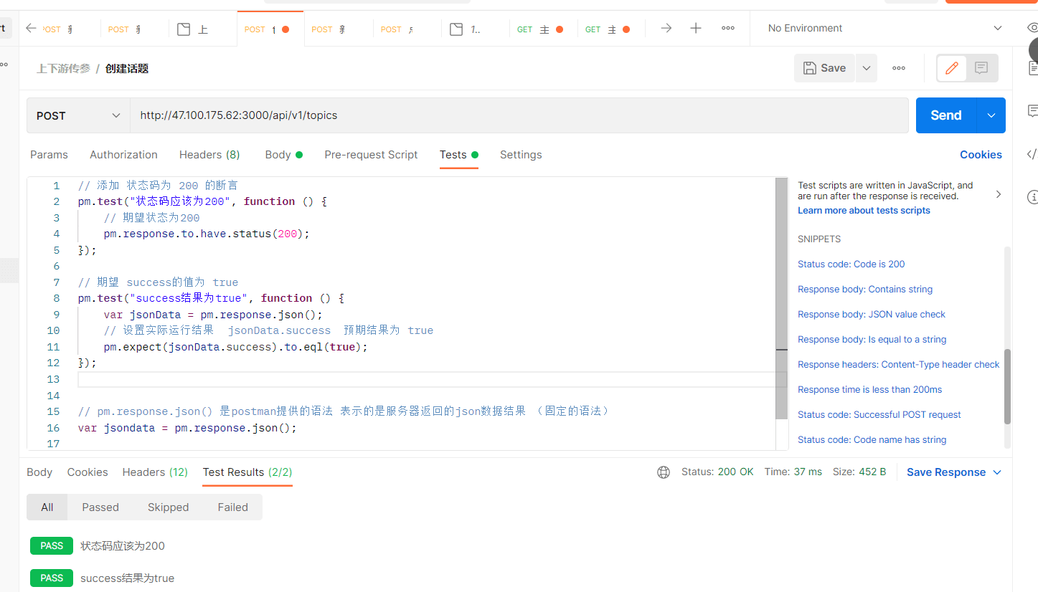Open the request info icon in right sidebar
The width and height of the screenshot is (1038, 592).
[x=1033, y=196]
